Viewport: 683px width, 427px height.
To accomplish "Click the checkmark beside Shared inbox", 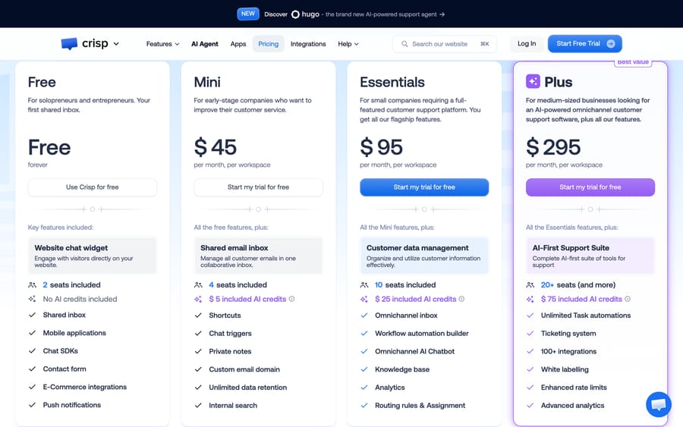I will [32, 315].
